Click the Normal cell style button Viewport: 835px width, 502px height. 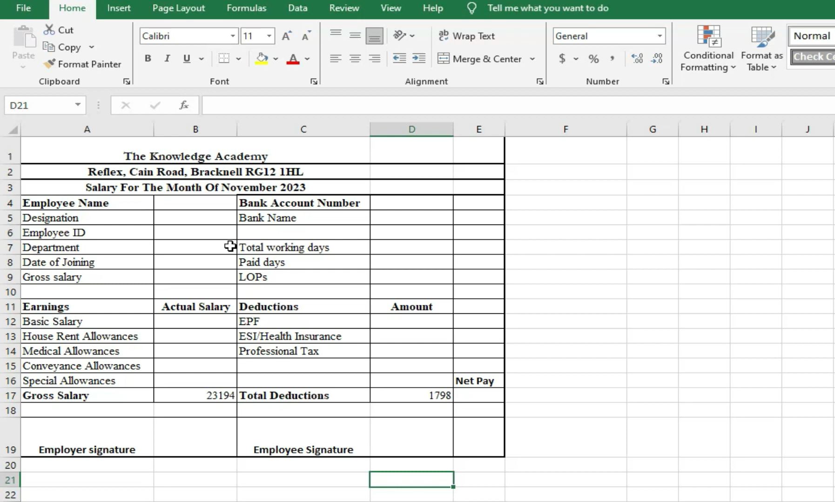(x=812, y=36)
